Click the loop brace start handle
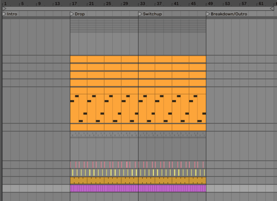The height and width of the screenshot is (201, 277). click(4, 8)
